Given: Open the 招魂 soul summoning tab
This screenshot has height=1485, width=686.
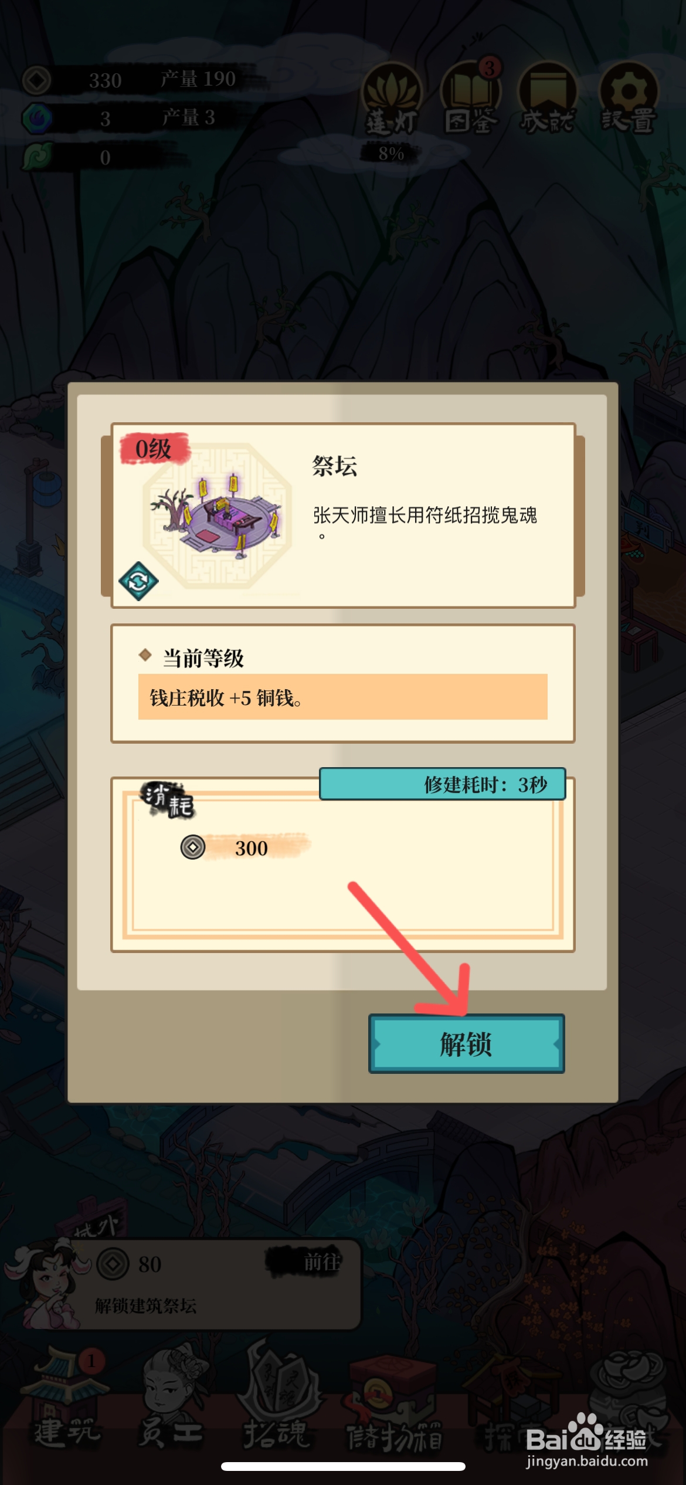Looking at the screenshot, I should 277,1401.
